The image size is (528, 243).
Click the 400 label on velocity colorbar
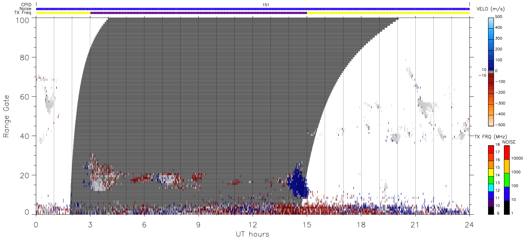tap(499, 27)
